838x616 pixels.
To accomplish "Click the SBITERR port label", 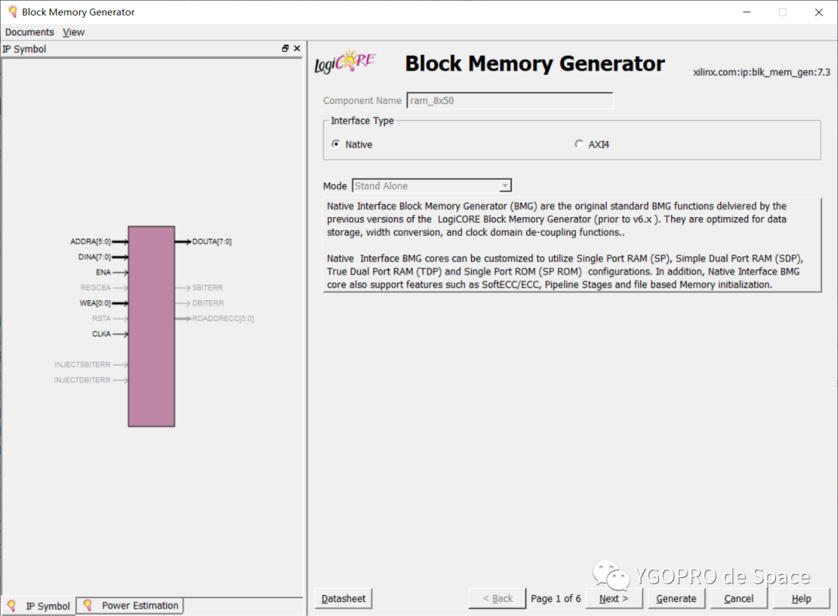I will point(207,287).
